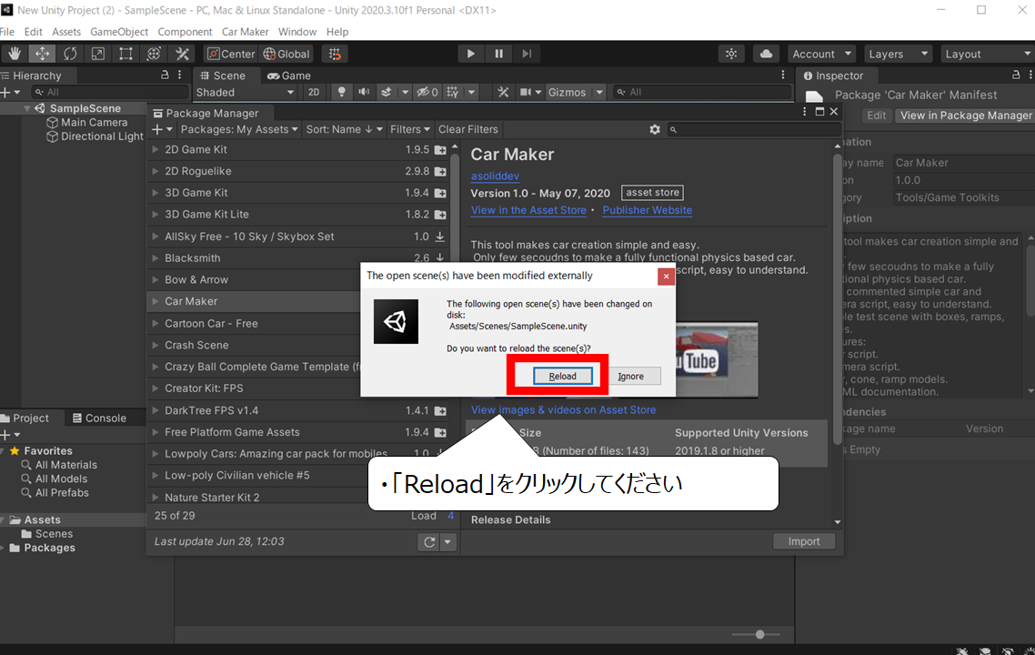Image resolution: width=1035 pixels, height=655 pixels.
Task: Open refresh options dropdown arrow
Action: coord(447,541)
